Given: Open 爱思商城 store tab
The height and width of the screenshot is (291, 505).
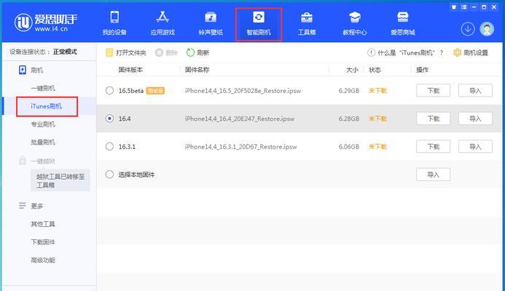Looking at the screenshot, I should 402,23.
